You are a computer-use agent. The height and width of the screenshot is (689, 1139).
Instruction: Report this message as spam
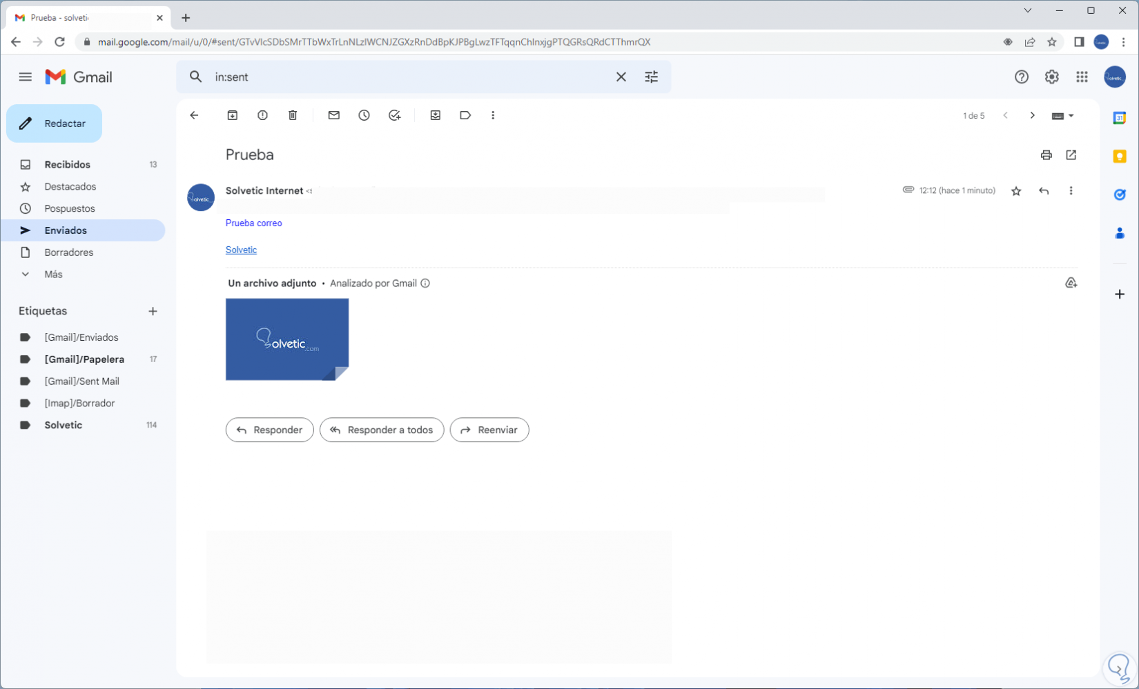click(262, 115)
